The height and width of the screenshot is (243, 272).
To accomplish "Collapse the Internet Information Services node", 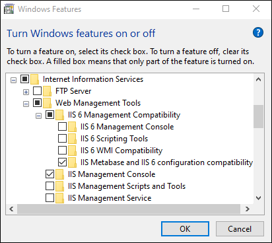I will 13,80.
